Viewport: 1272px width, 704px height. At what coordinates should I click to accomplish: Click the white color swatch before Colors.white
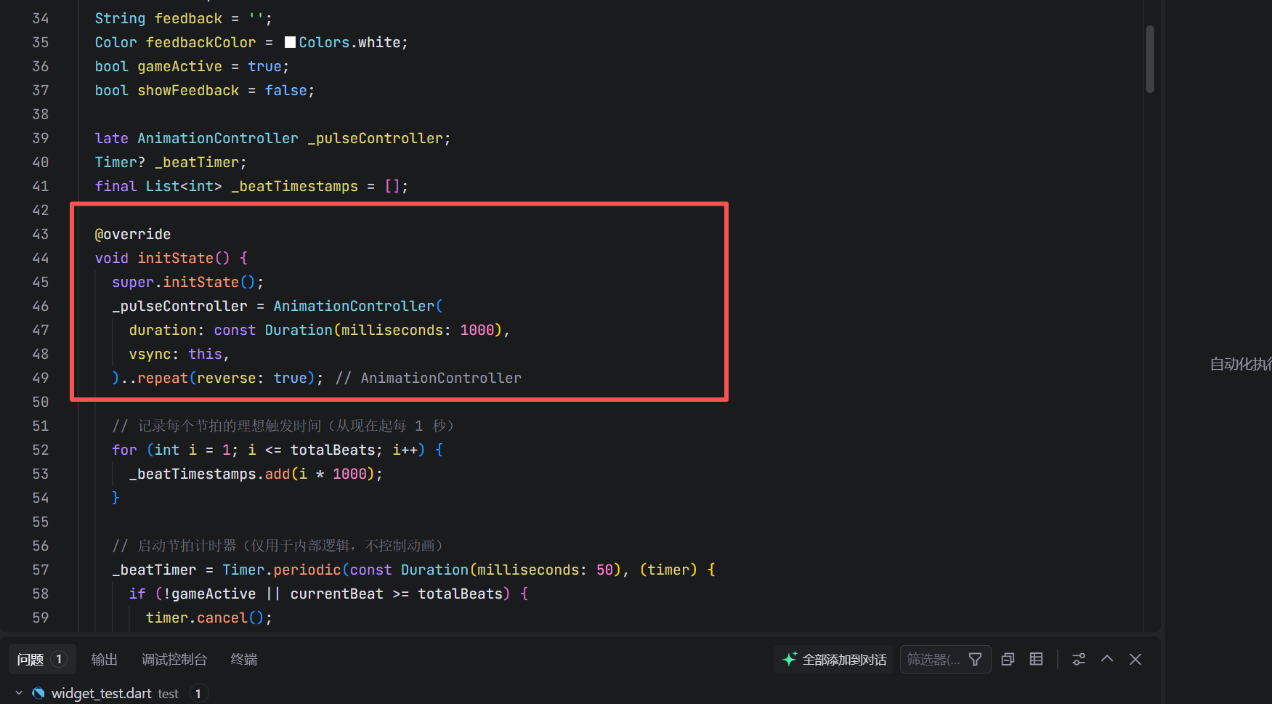click(x=290, y=42)
